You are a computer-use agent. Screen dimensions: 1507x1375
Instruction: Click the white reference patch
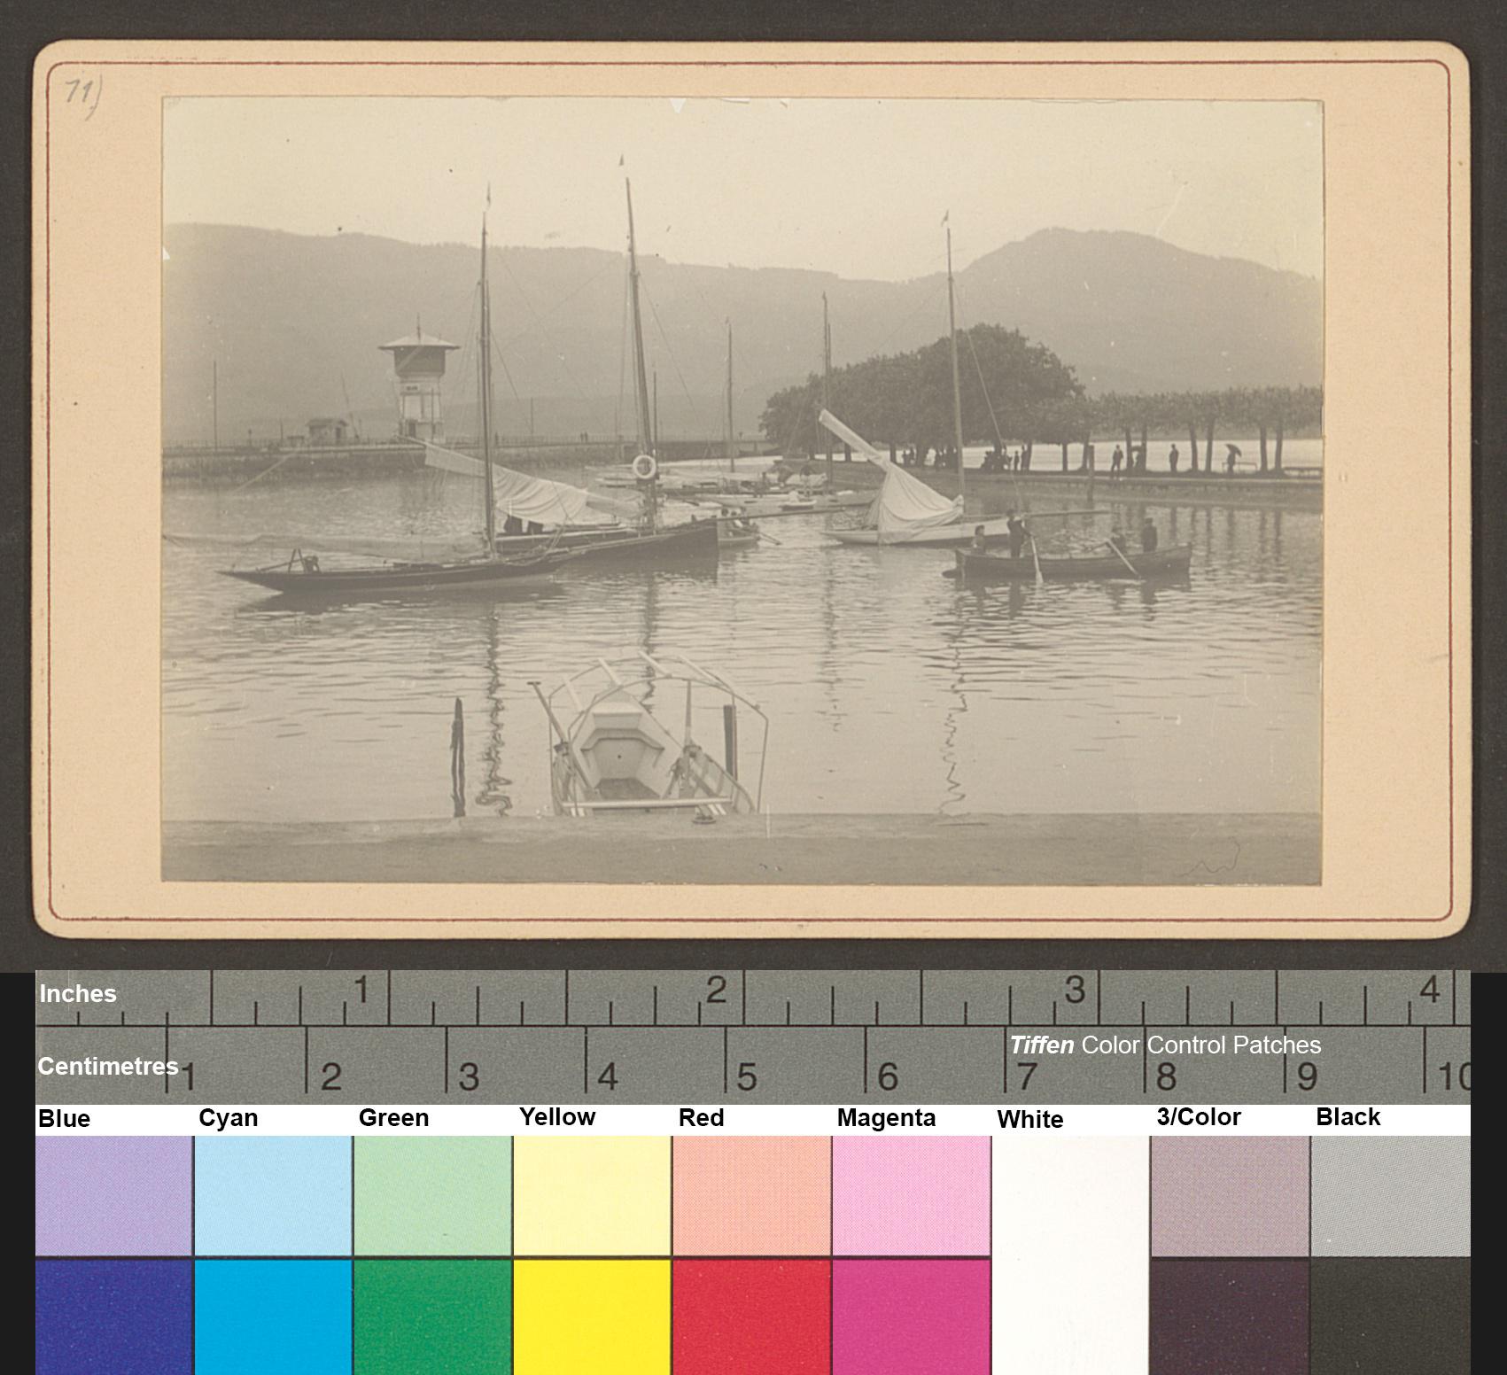pos(1070,1255)
